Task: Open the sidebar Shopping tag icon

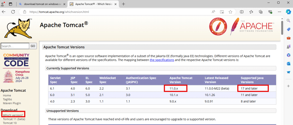Action: tap(288, 29)
